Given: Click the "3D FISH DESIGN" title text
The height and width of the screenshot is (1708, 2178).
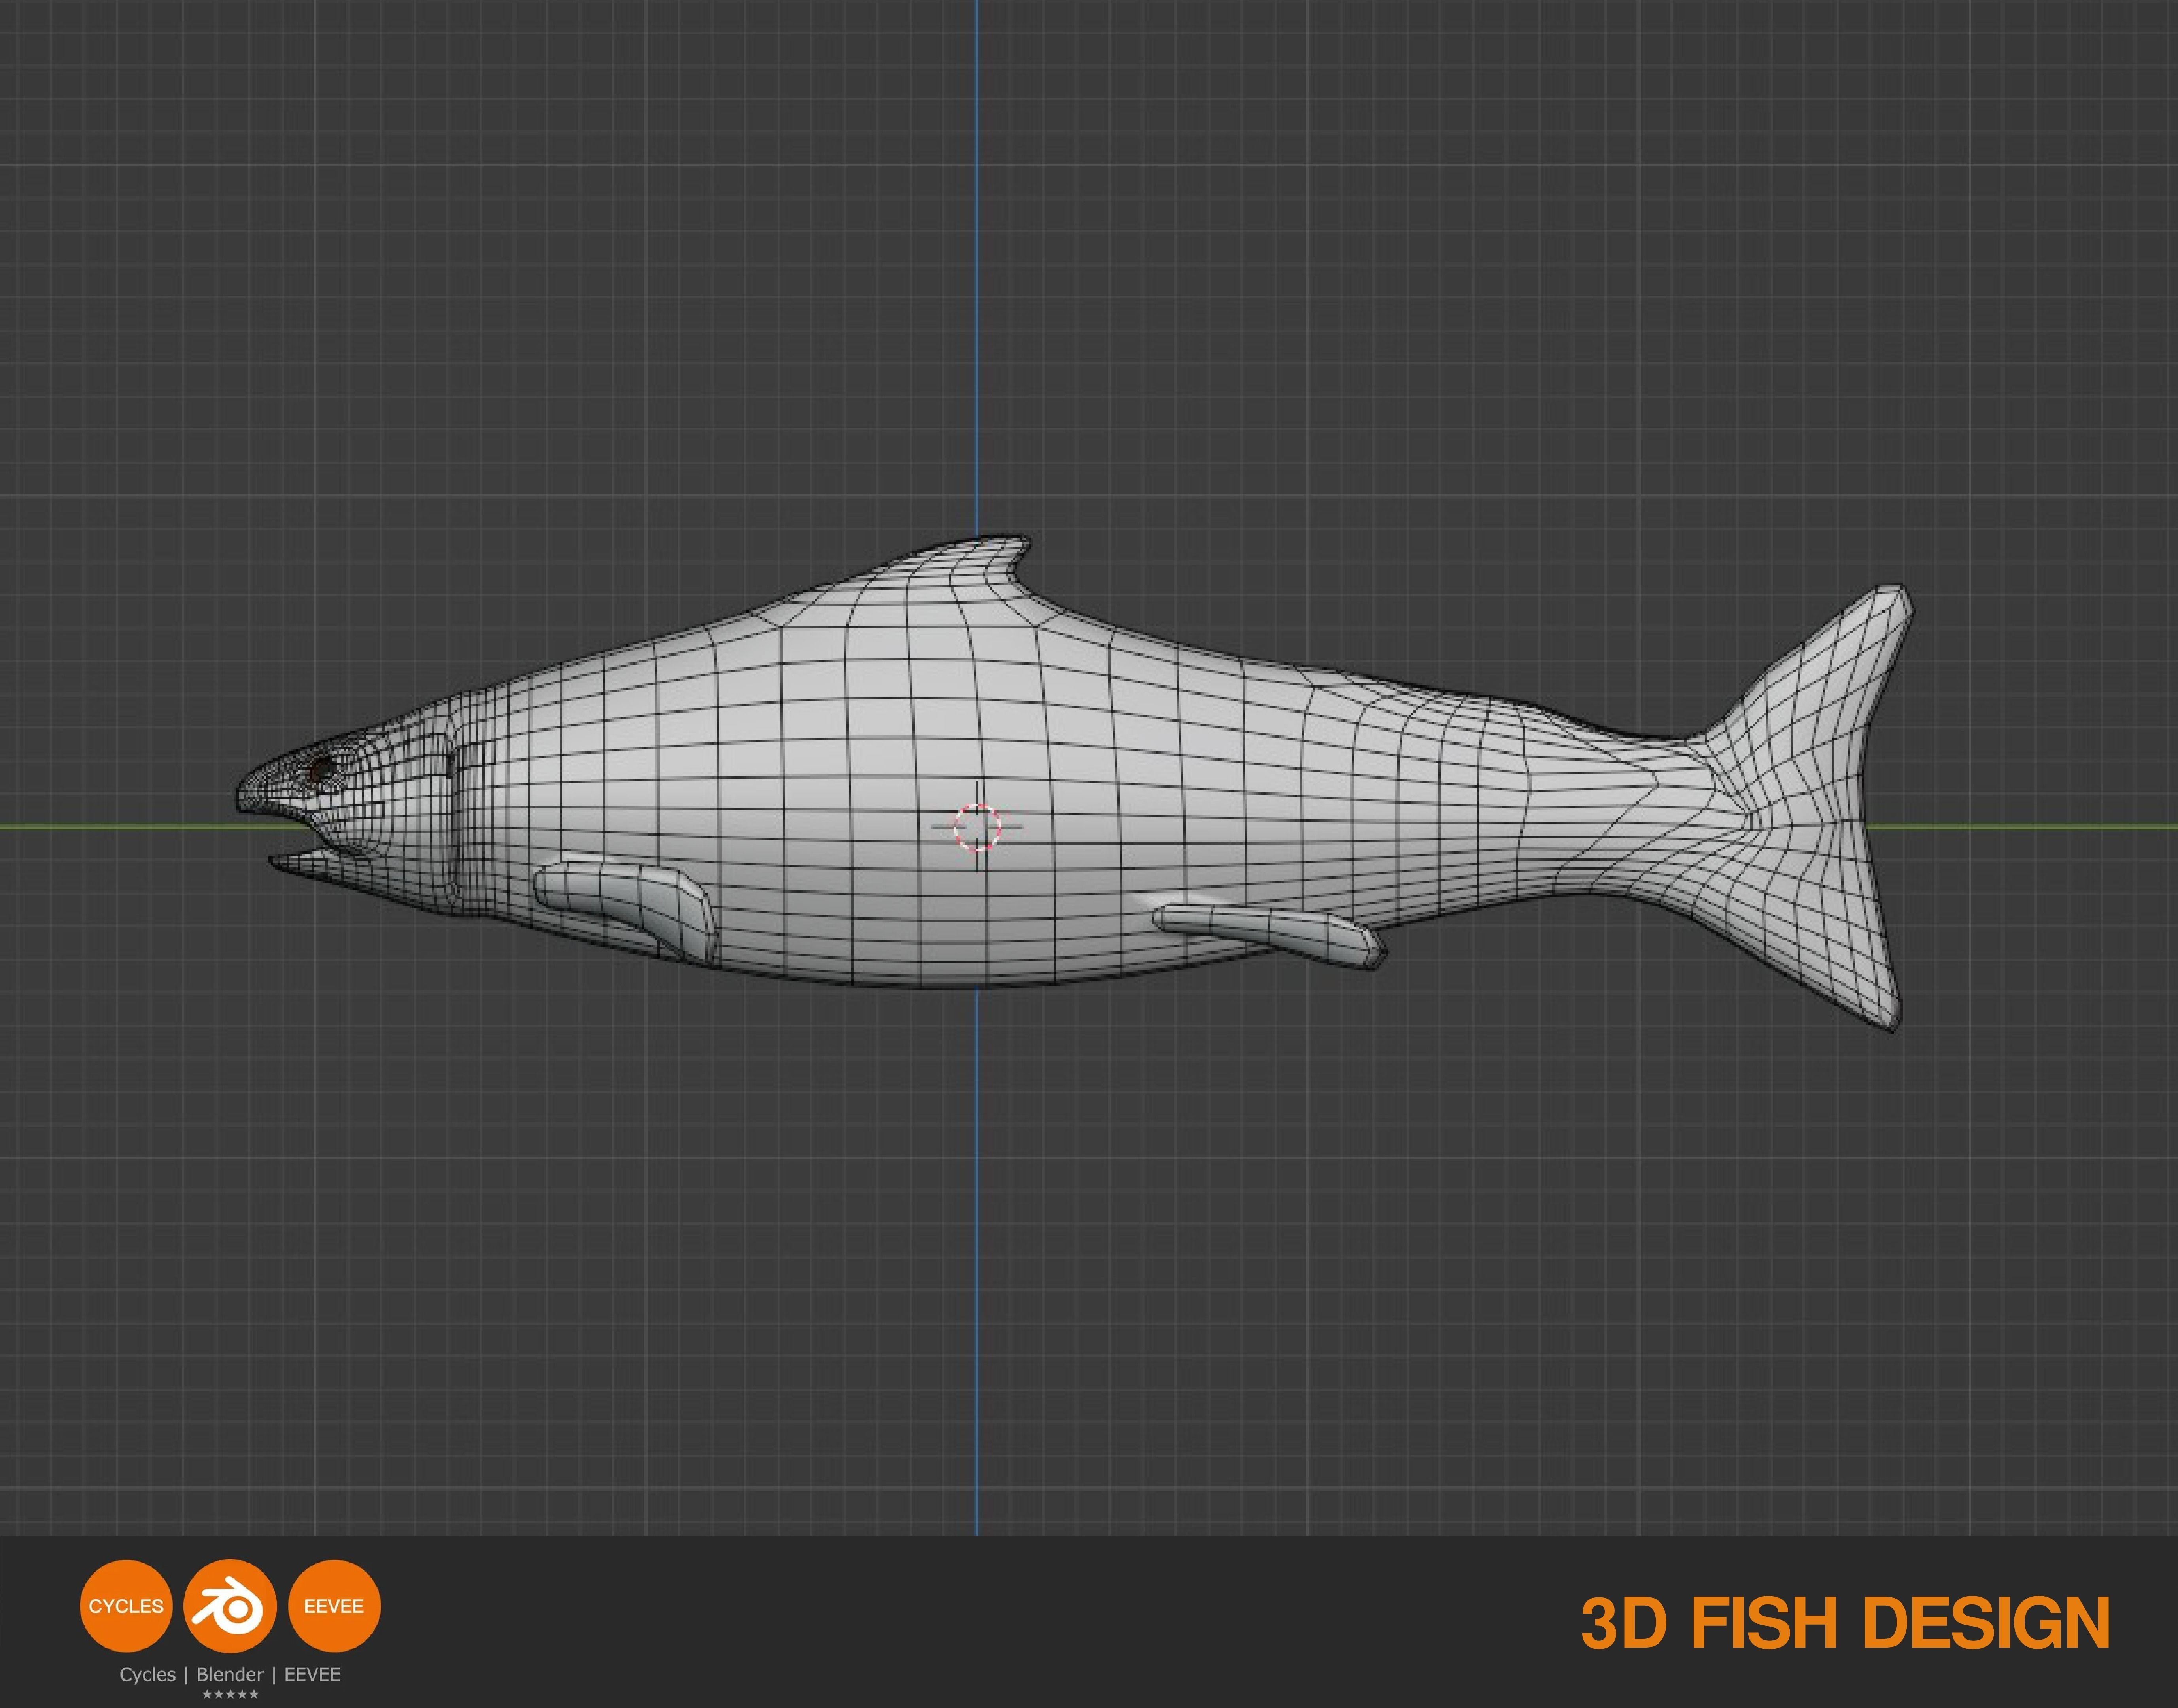Looking at the screenshot, I should (x=1845, y=1623).
